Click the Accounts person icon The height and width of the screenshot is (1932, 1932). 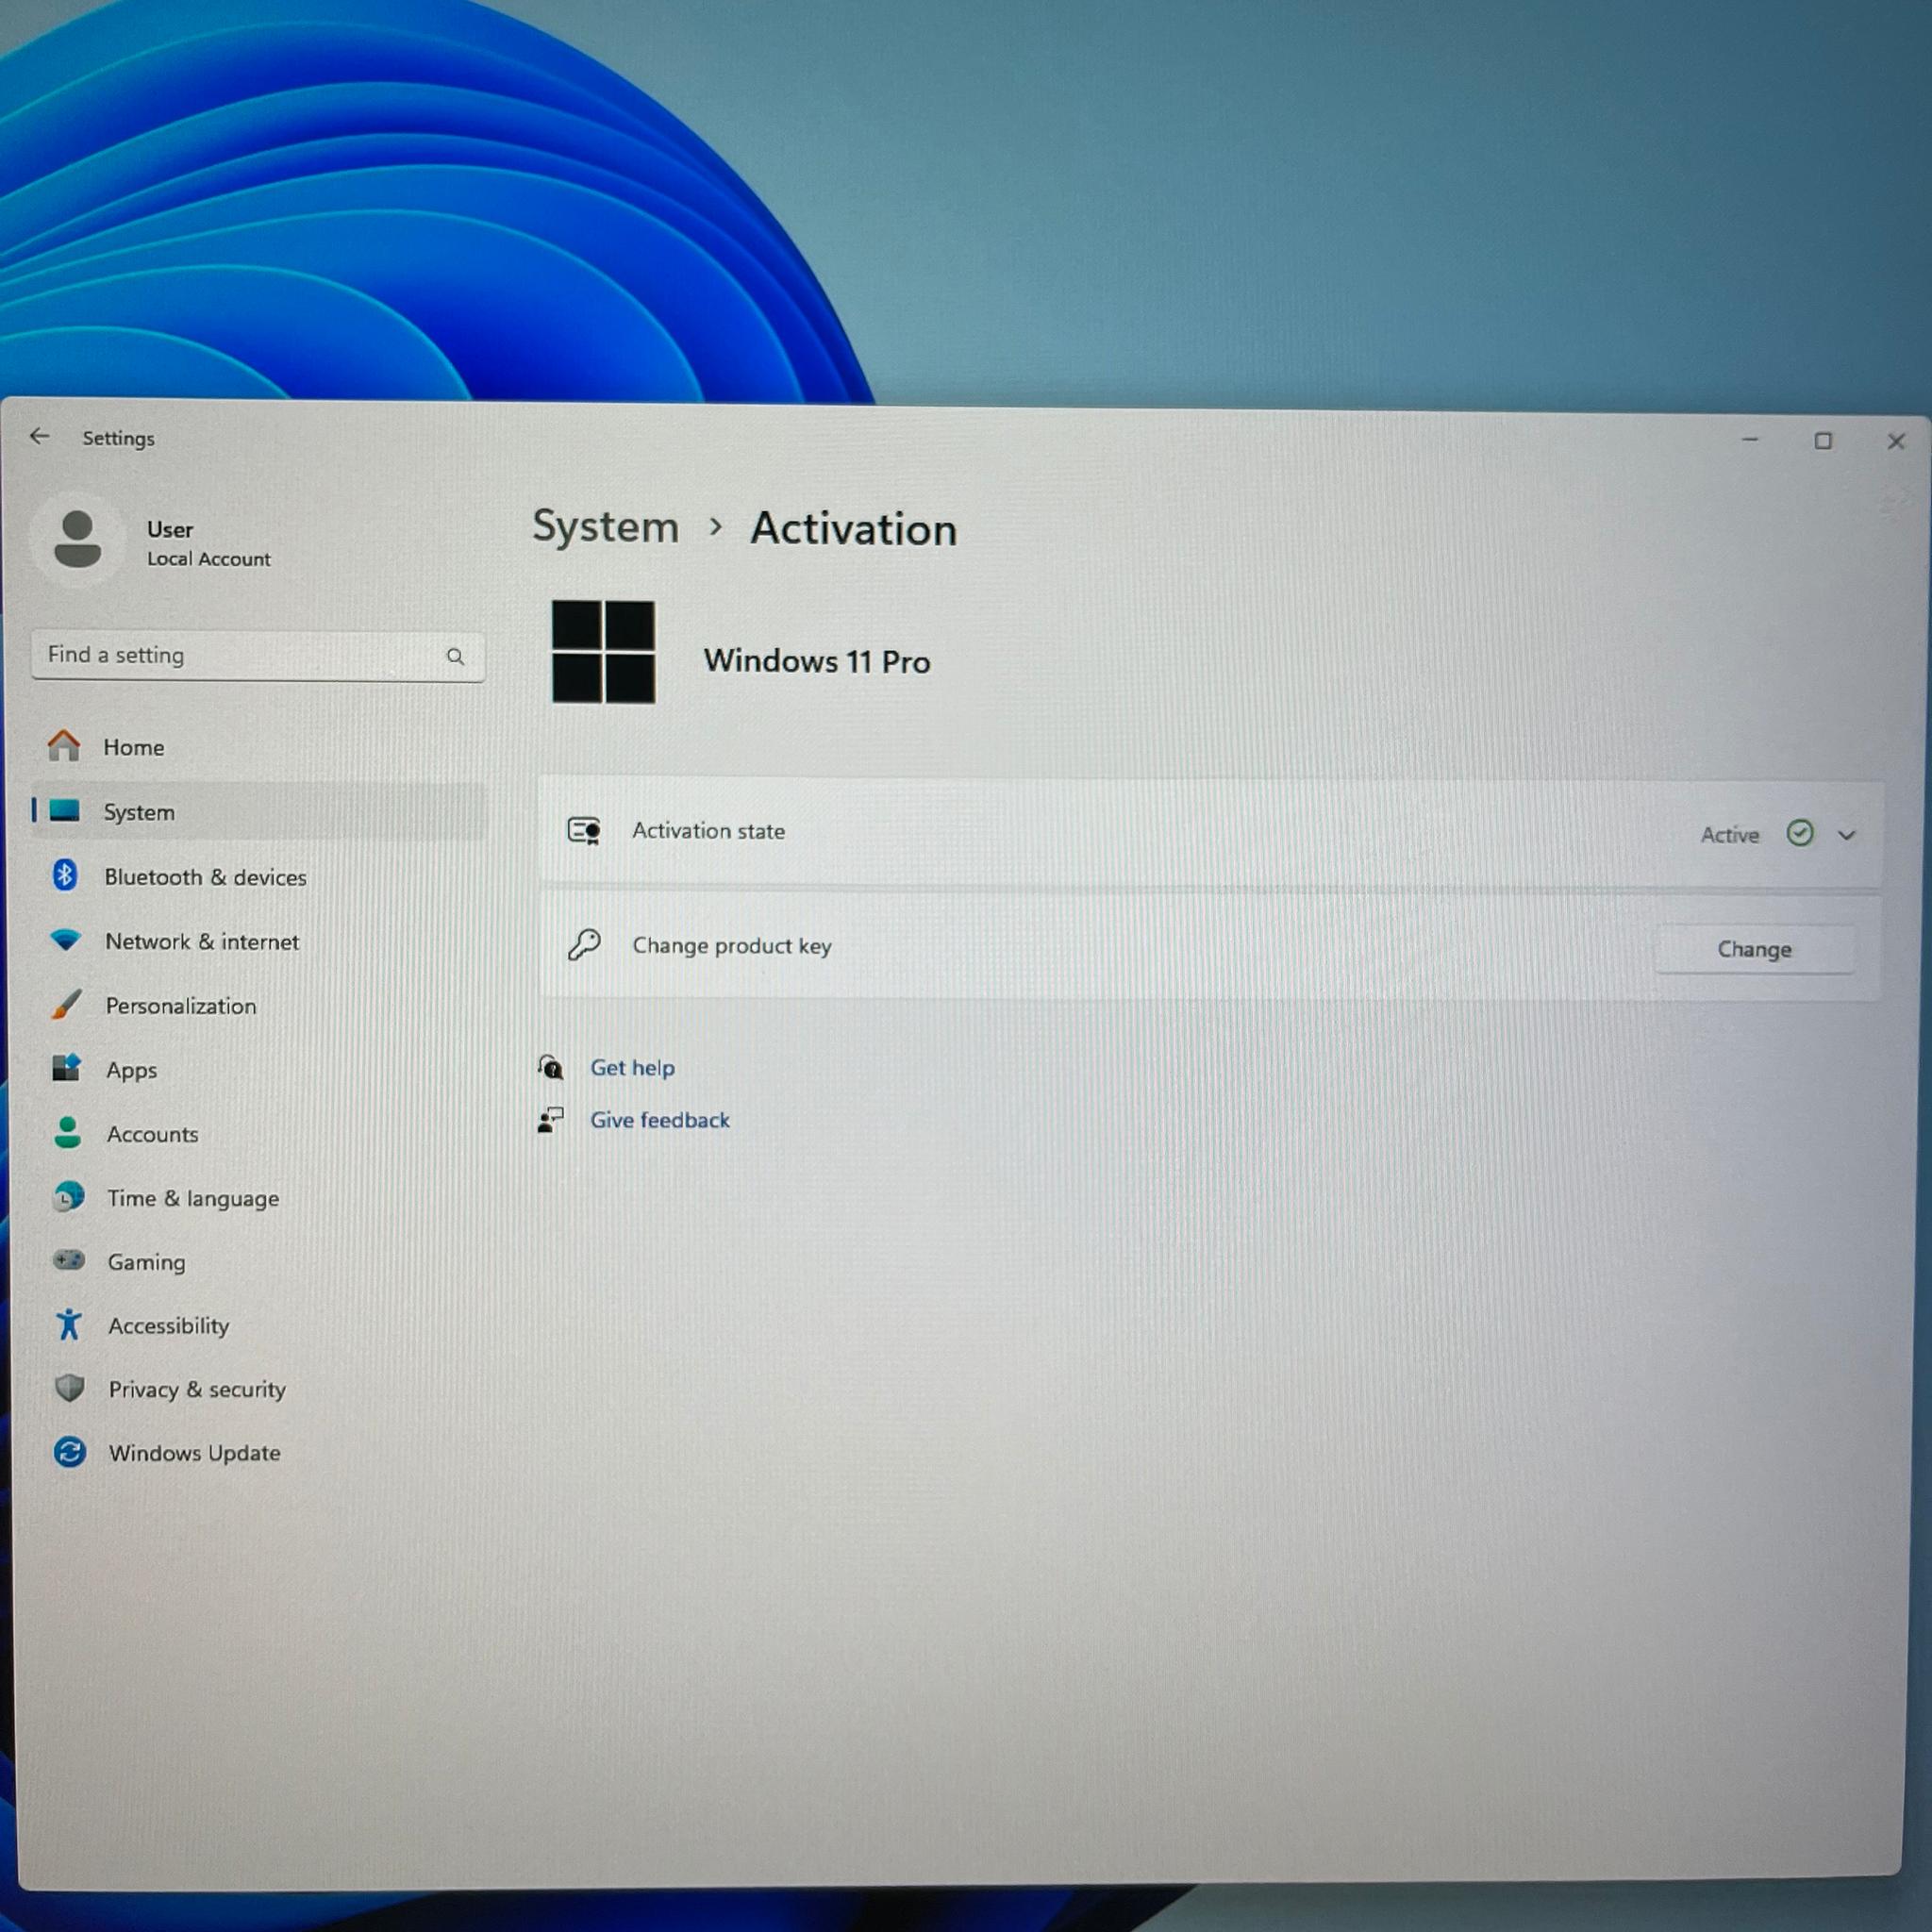coord(67,1132)
